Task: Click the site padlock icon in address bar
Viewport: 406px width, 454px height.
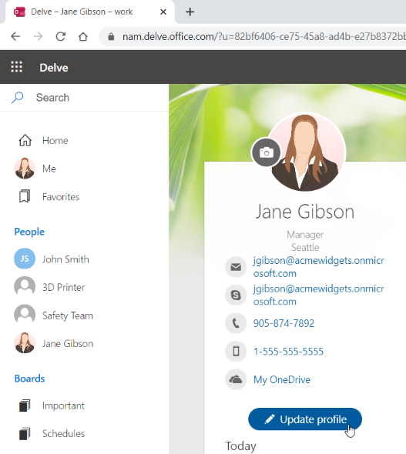Action: point(111,37)
